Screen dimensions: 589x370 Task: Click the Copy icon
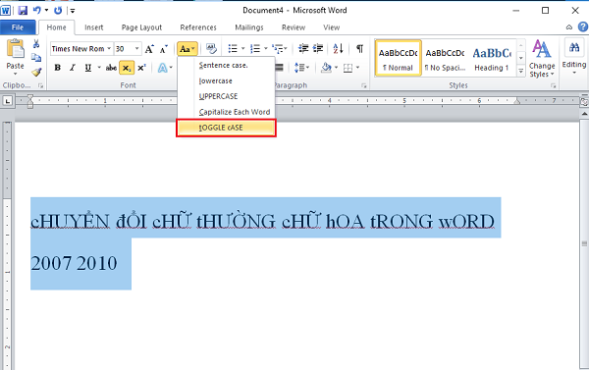pos(36,58)
